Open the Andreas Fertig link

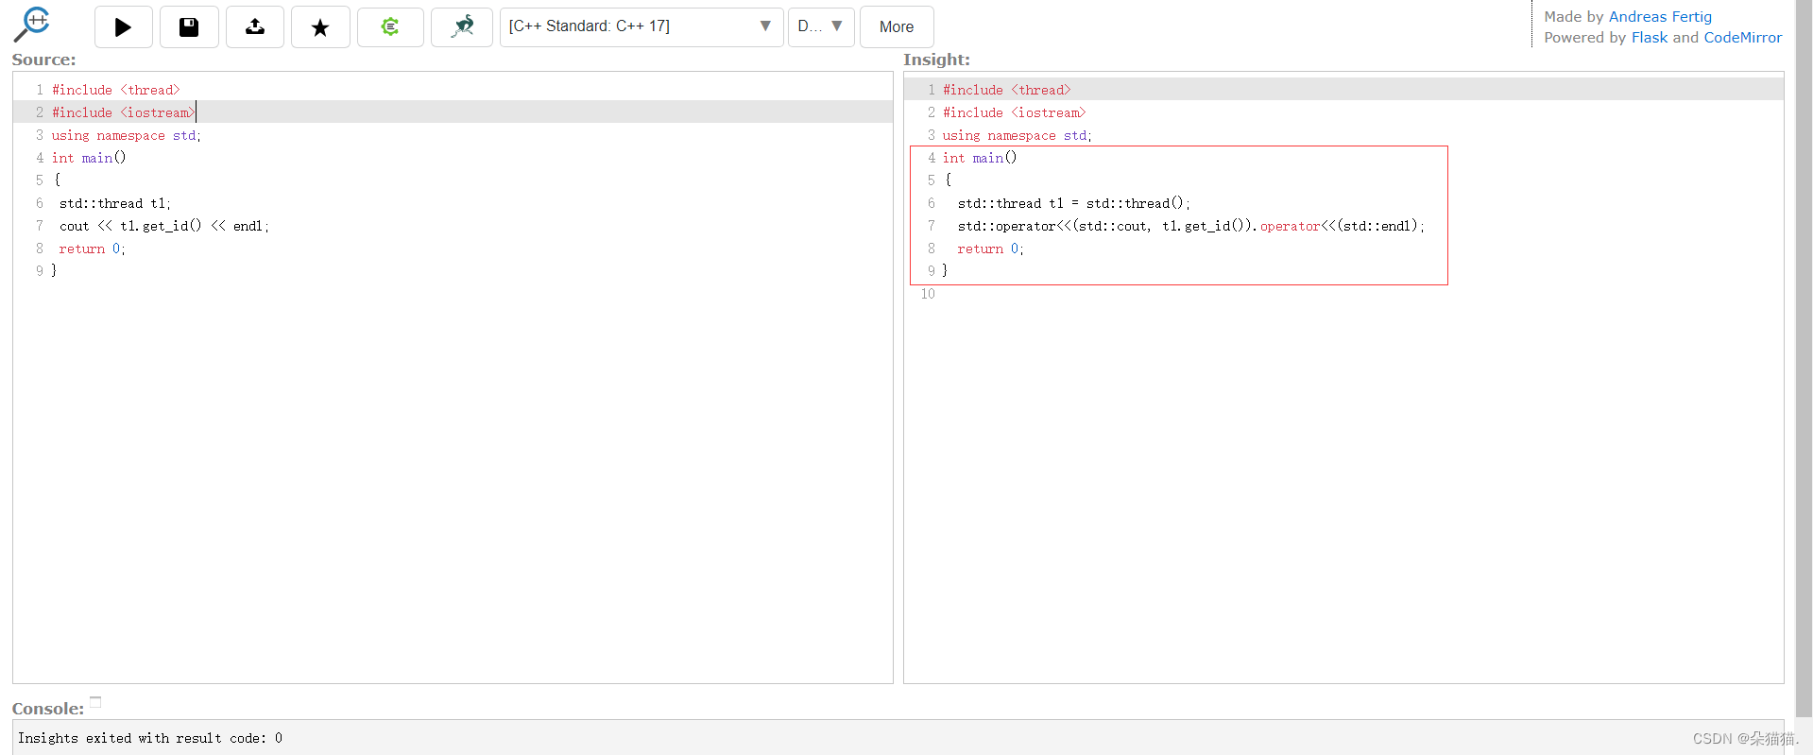1660,16
